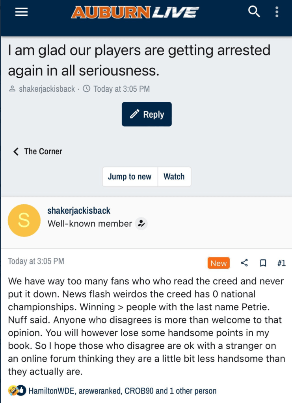
Task: Bookmark post with the bookmark icon
Action: point(263,263)
